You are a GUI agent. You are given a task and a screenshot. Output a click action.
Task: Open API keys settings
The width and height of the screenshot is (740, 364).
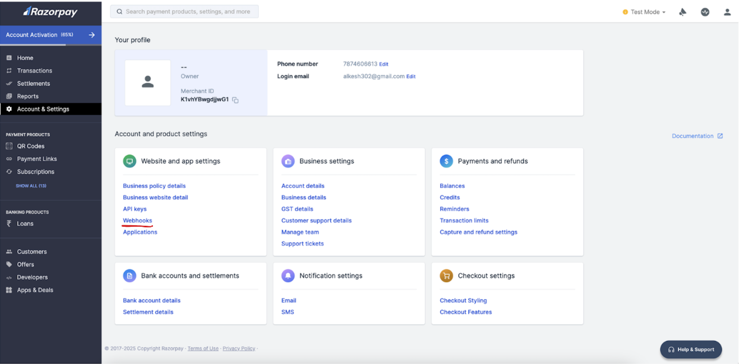pyautogui.click(x=135, y=209)
